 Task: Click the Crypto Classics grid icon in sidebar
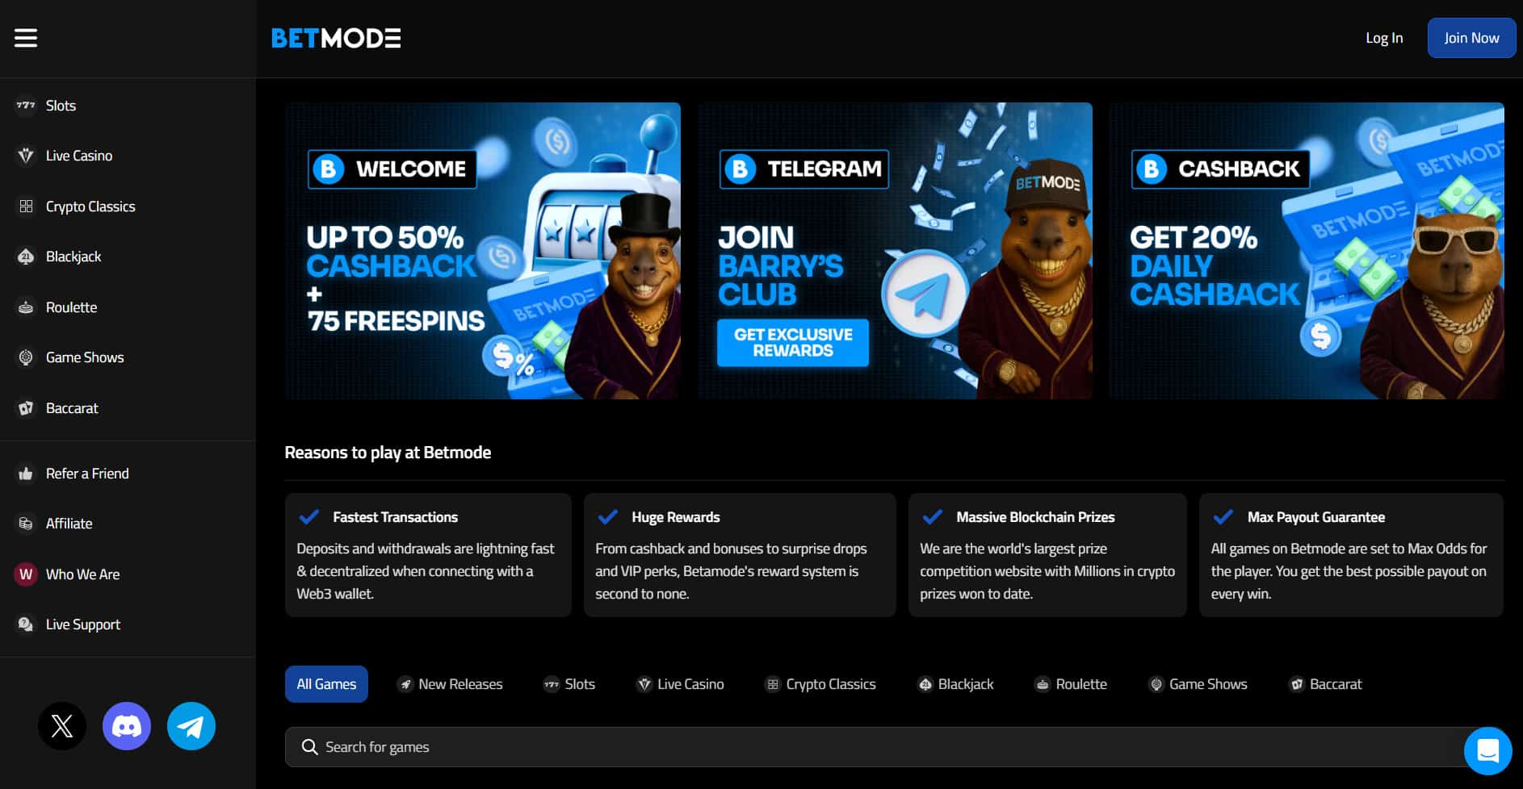[26, 207]
